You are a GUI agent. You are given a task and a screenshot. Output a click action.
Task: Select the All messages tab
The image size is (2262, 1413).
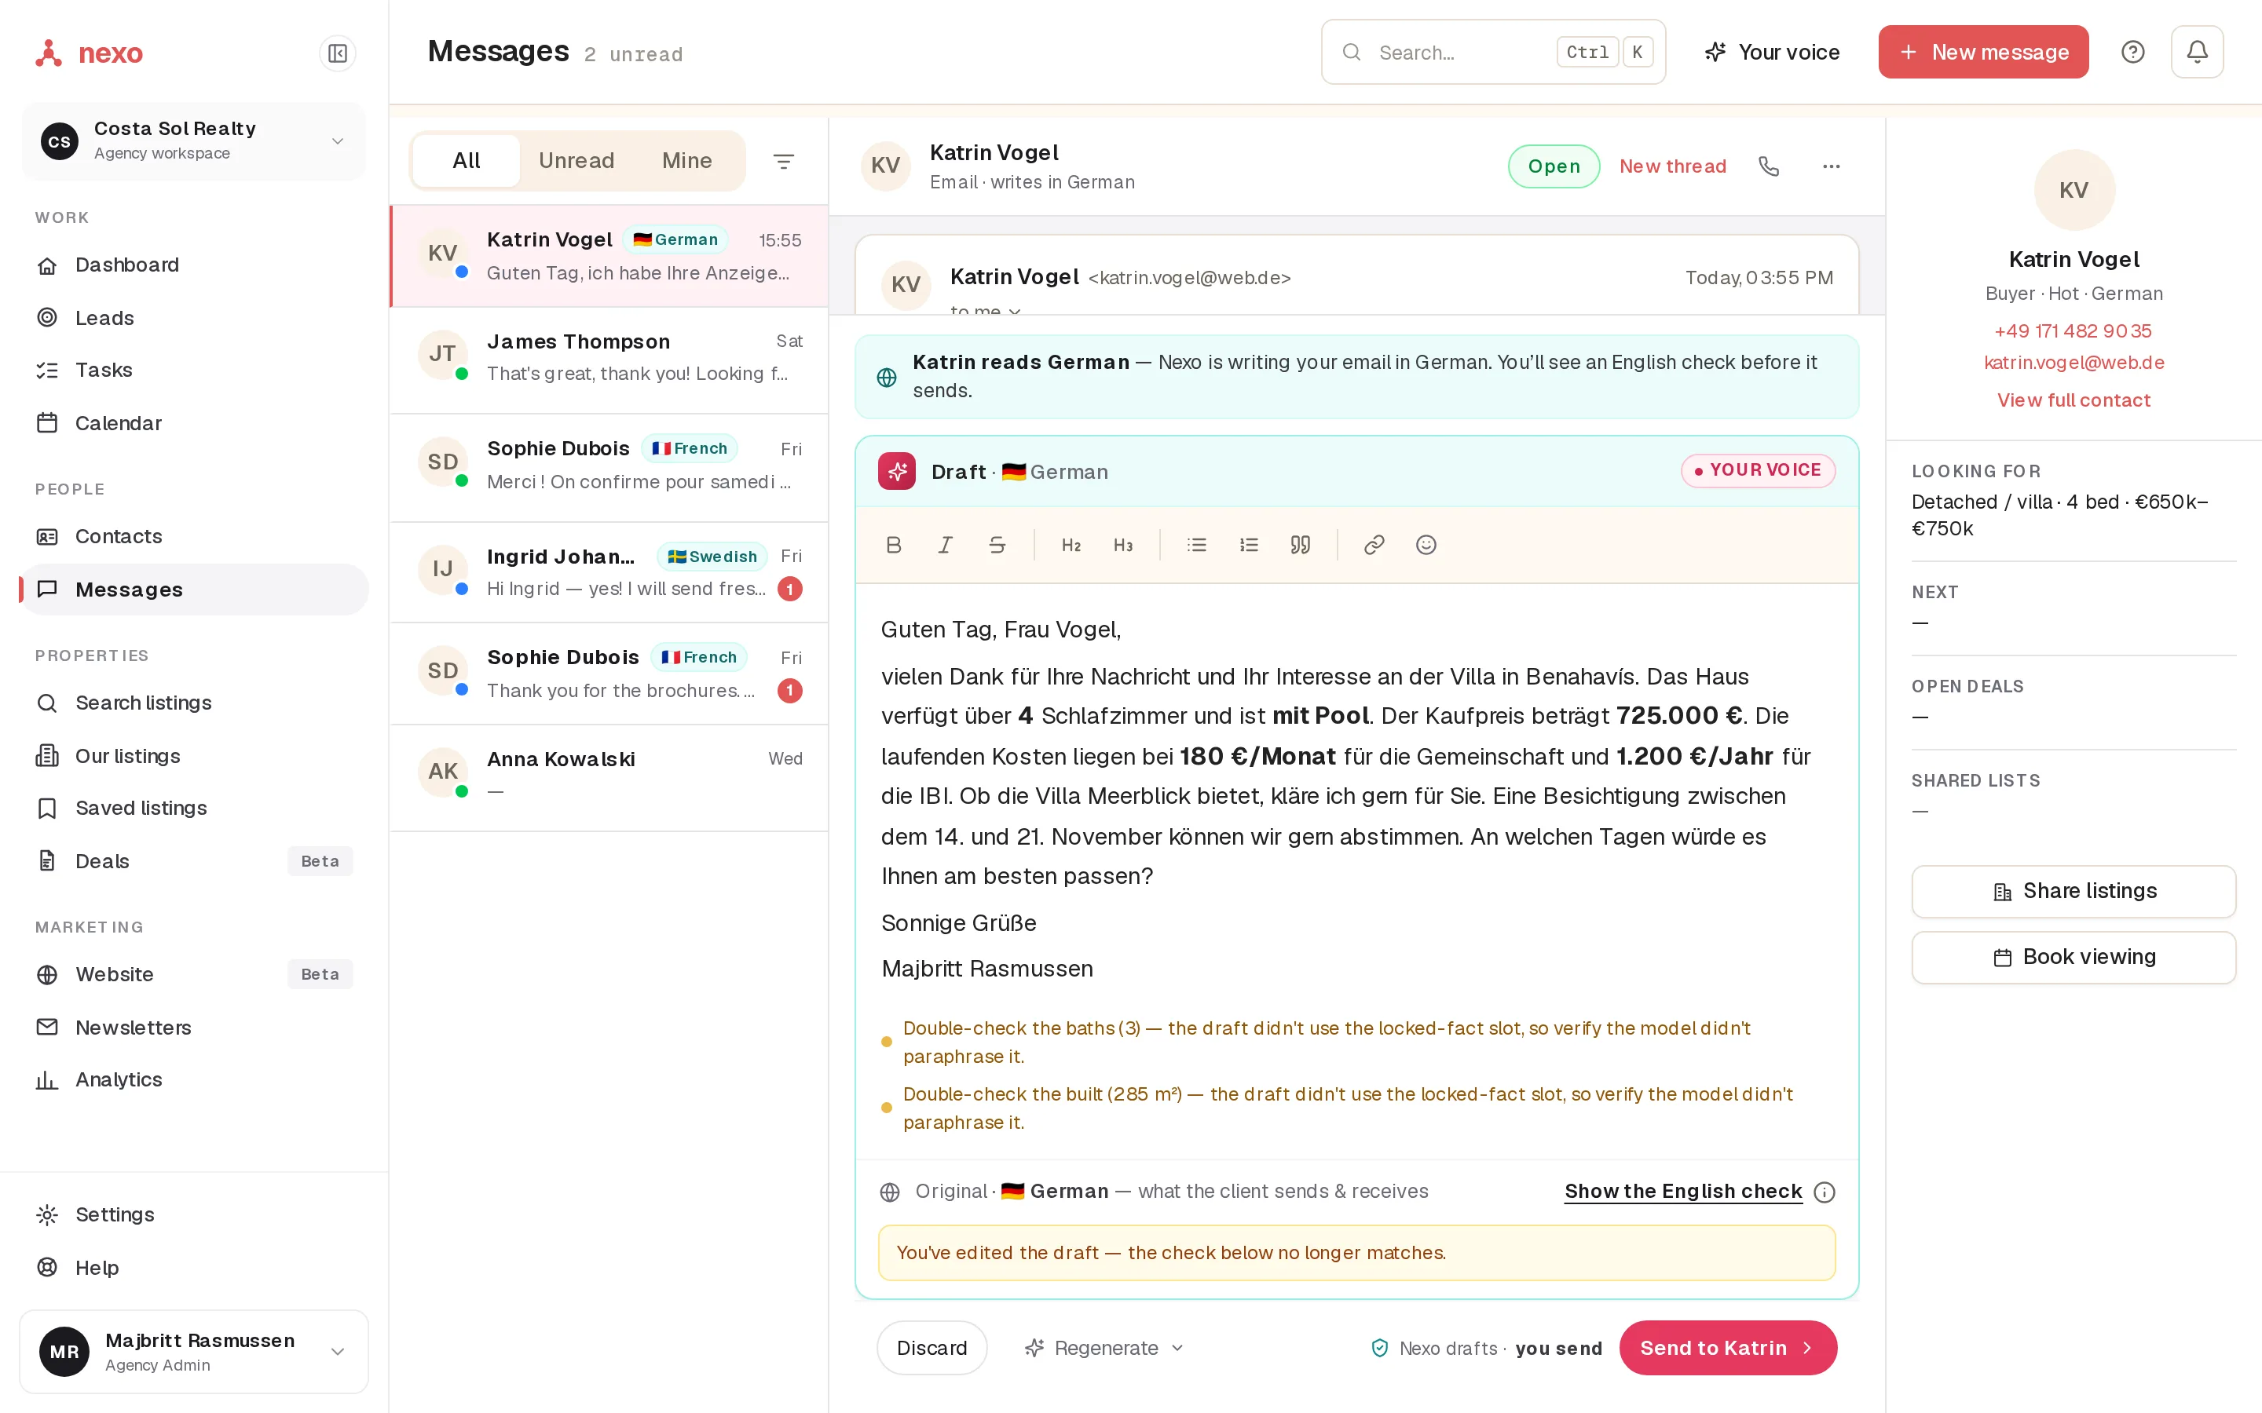pyautogui.click(x=467, y=161)
